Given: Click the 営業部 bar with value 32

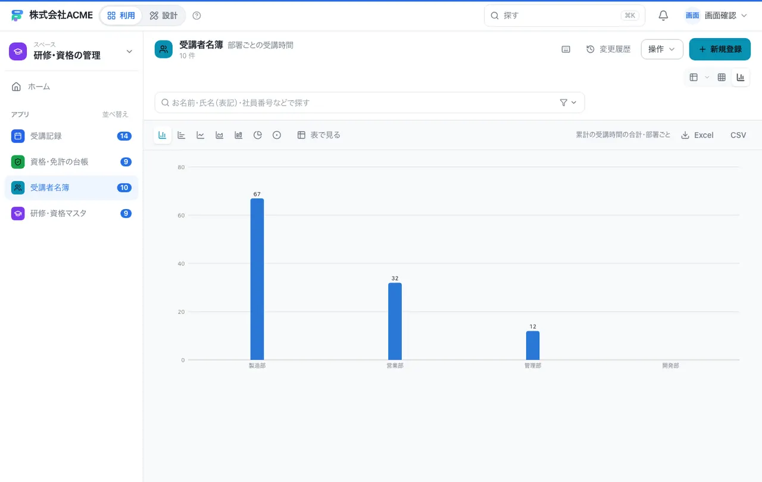Looking at the screenshot, I should pos(395,321).
